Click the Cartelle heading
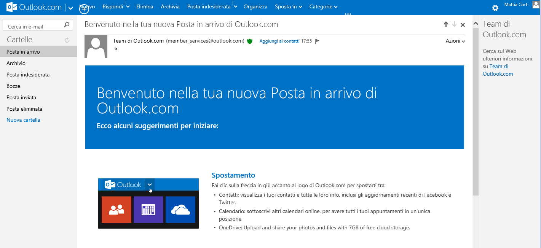The width and height of the screenshot is (541, 248). [x=19, y=40]
